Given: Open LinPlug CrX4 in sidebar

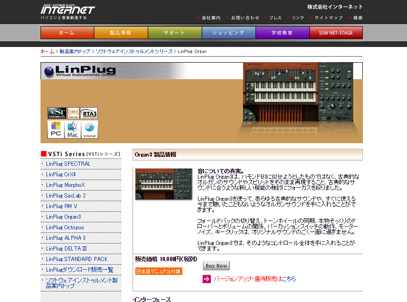Looking at the screenshot, I should 61,174.
